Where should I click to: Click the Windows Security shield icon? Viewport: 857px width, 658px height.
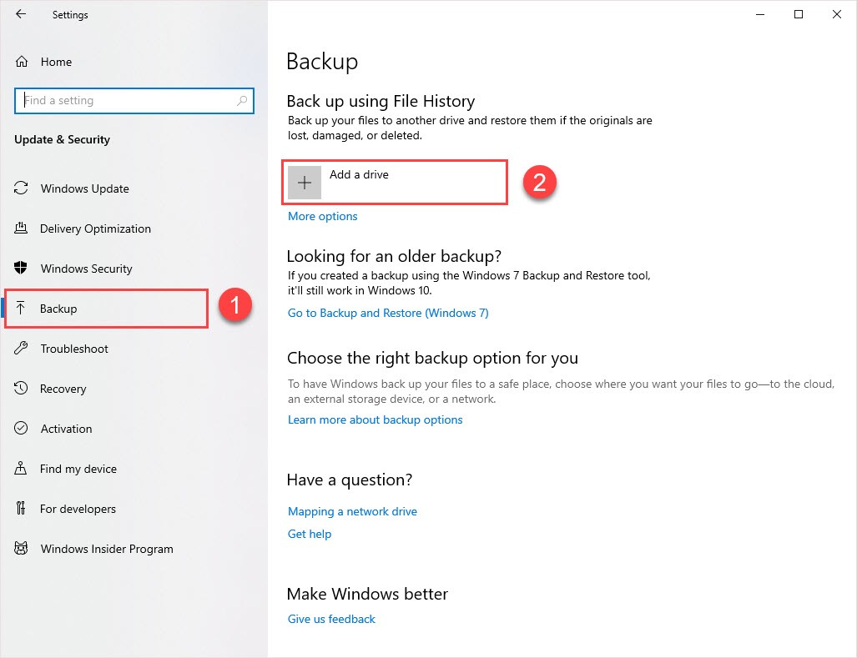tap(21, 268)
